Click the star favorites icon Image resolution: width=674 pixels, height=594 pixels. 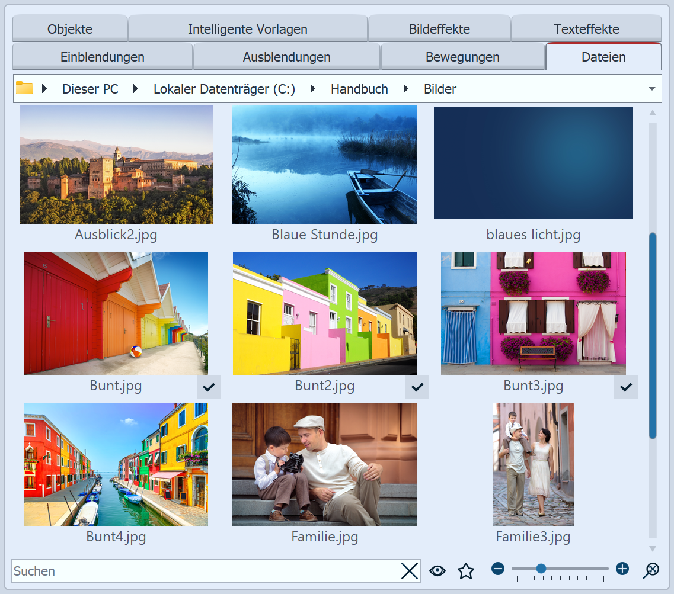(x=466, y=571)
